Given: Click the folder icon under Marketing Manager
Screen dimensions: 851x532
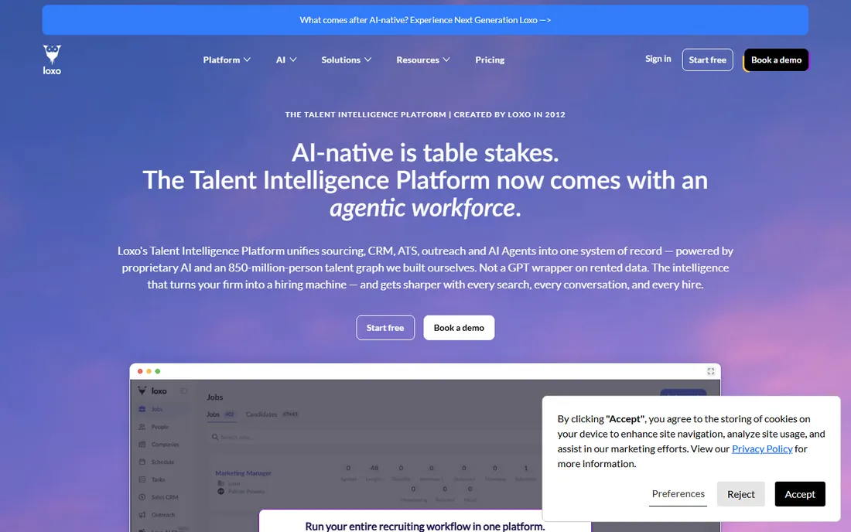Looking at the screenshot, I should click(x=221, y=483).
